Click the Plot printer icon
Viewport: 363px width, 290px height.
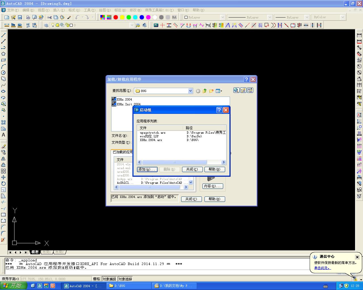[28, 17]
